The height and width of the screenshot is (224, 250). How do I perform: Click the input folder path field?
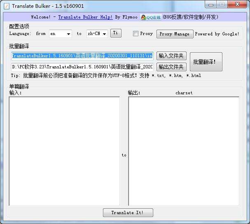click(x=82, y=56)
